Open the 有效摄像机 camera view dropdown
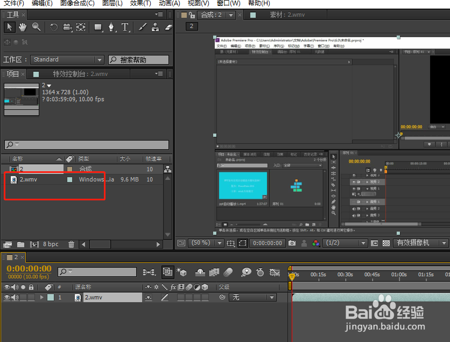The image size is (450, 342). pyautogui.click(x=421, y=243)
